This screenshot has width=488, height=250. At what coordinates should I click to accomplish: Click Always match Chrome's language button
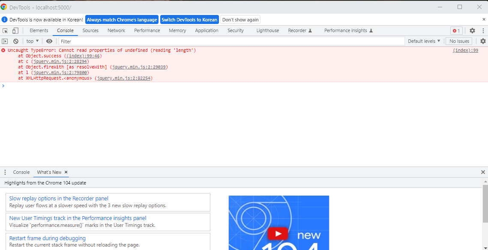(x=122, y=20)
